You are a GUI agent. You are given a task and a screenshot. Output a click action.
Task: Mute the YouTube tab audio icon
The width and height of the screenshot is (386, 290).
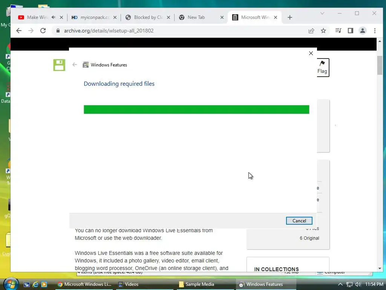point(54,17)
